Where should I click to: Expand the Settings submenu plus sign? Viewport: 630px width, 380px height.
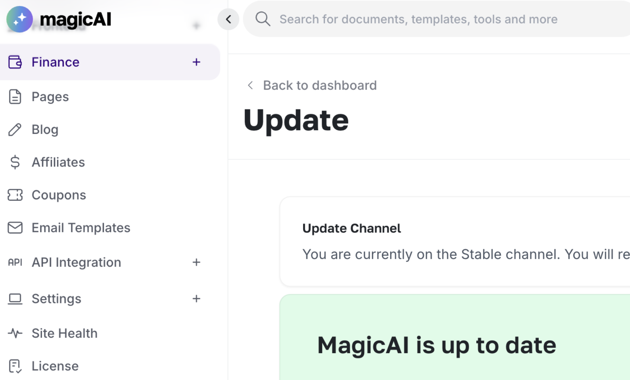pyautogui.click(x=196, y=299)
